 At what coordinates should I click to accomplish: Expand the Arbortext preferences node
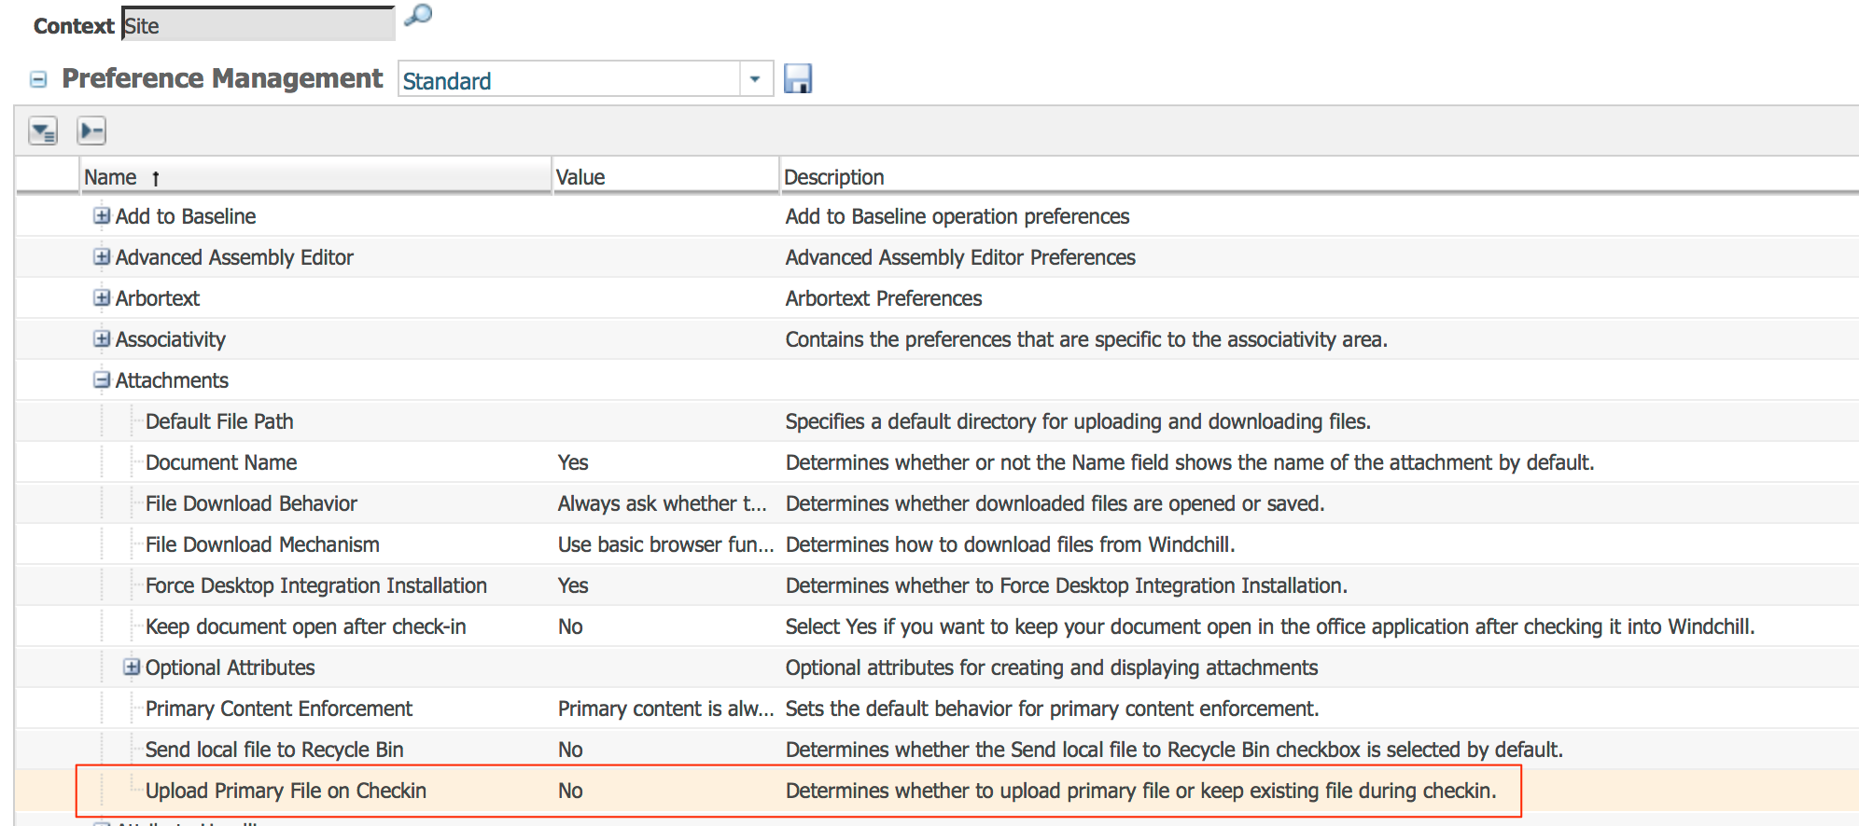(x=102, y=298)
